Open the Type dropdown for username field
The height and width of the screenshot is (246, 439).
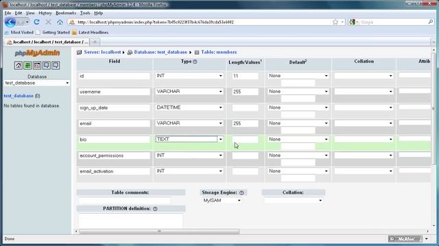point(189,92)
